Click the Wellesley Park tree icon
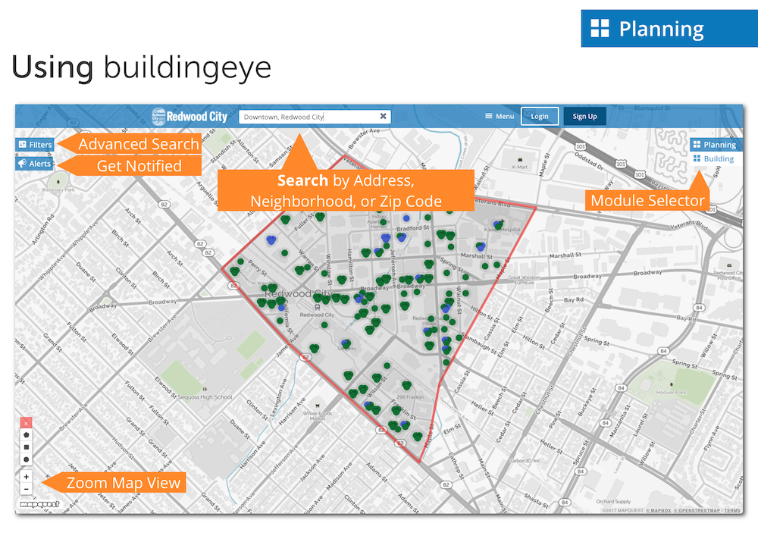The height and width of the screenshot is (542, 758). tap(58, 182)
